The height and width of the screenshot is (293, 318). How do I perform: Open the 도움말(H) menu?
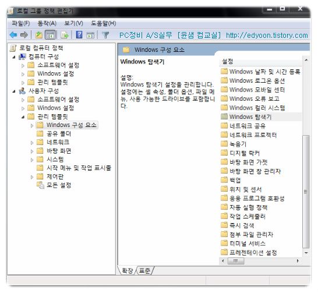tap(104, 23)
